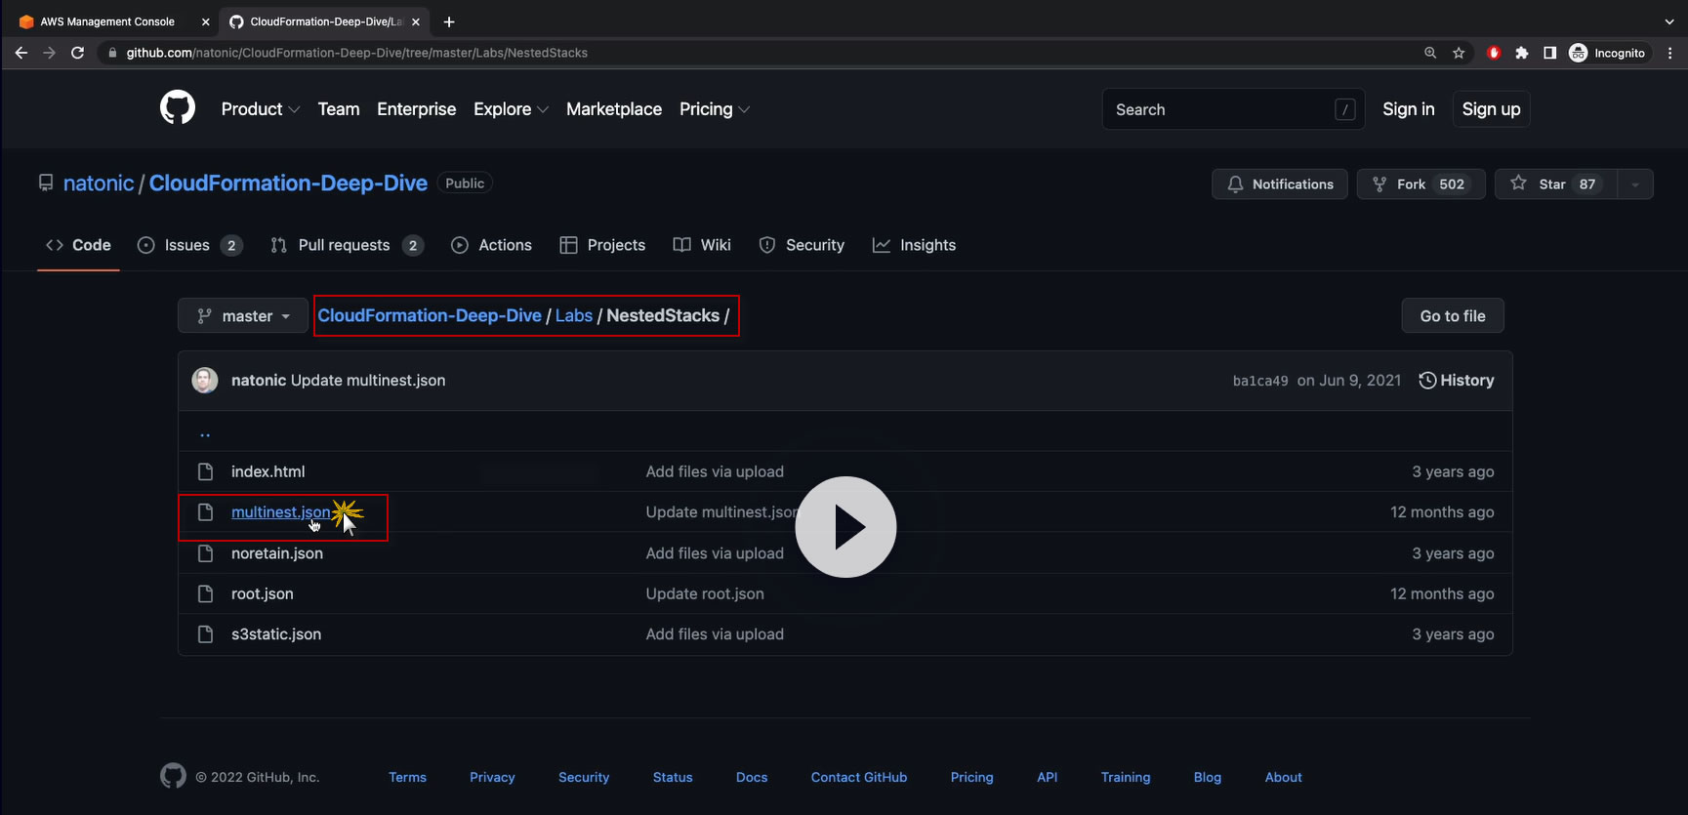Open the Star lists dropdown arrow
The image size is (1688, 815).
(x=1635, y=184)
